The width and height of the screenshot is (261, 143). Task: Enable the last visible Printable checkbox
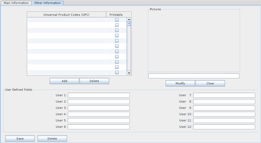click(x=117, y=73)
